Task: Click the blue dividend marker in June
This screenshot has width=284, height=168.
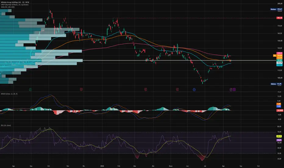Action: pyautogui.click(x=194, y=89)
